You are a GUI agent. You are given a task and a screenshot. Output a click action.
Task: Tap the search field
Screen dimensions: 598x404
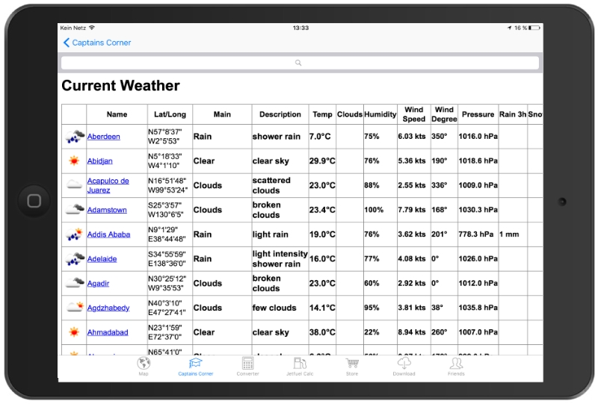coord(300,63)
